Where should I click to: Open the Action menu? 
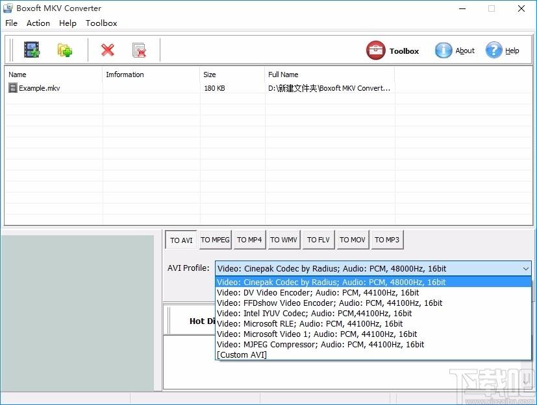point(38,23)
